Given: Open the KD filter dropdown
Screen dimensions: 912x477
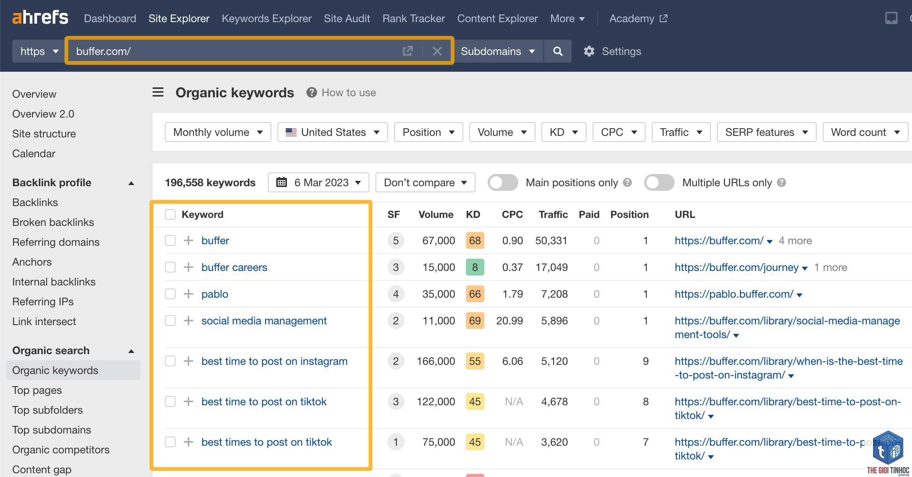Looking at the screenshot, I should click(564, 132).
